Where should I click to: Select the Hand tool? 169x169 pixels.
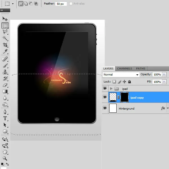5,152
